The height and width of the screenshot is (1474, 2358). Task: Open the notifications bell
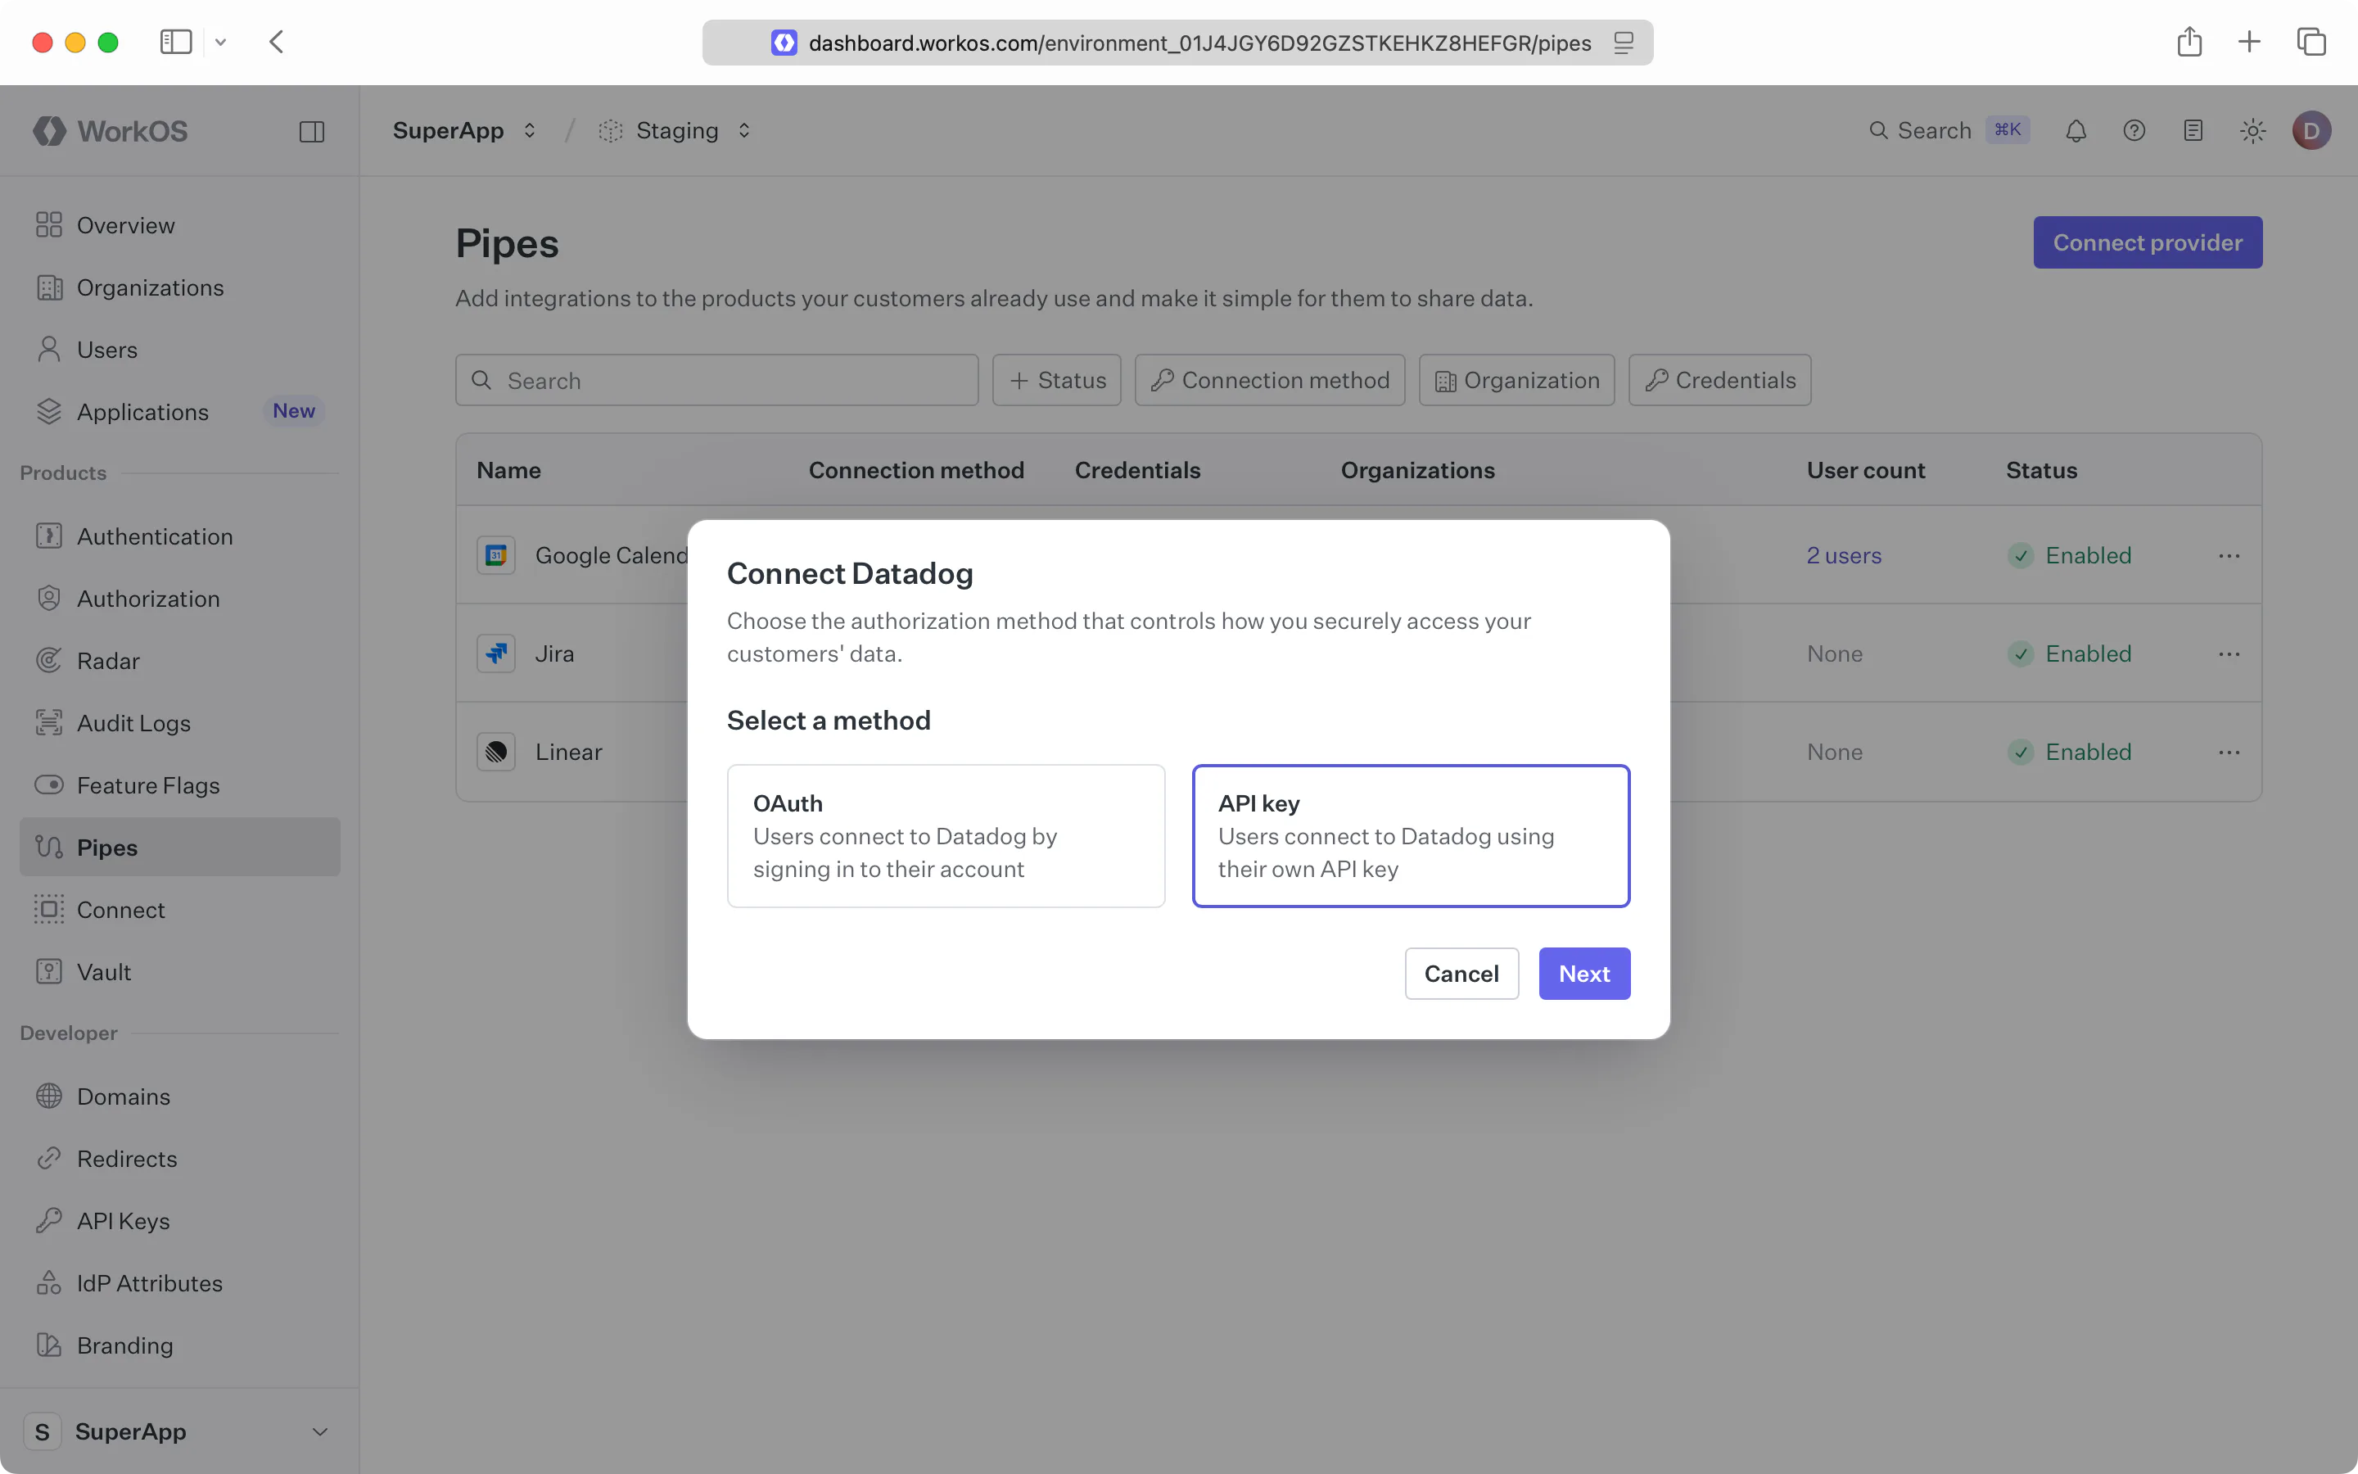(x=2076, y=131)
